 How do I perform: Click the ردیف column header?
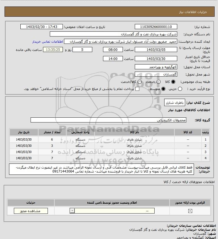[x=206, y=132]
